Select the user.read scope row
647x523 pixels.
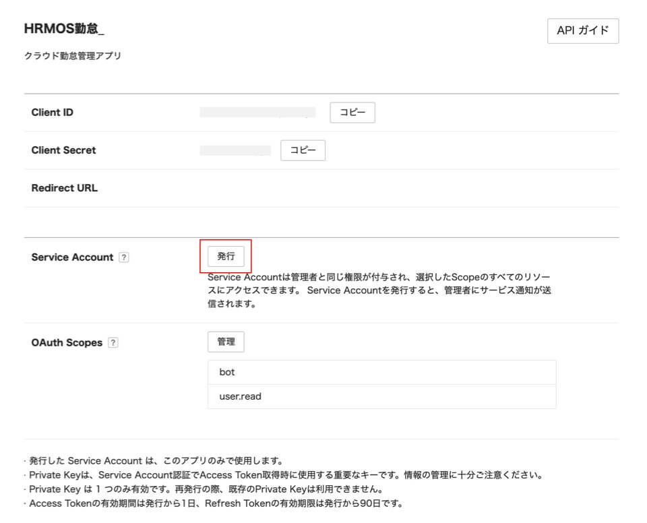381,397
